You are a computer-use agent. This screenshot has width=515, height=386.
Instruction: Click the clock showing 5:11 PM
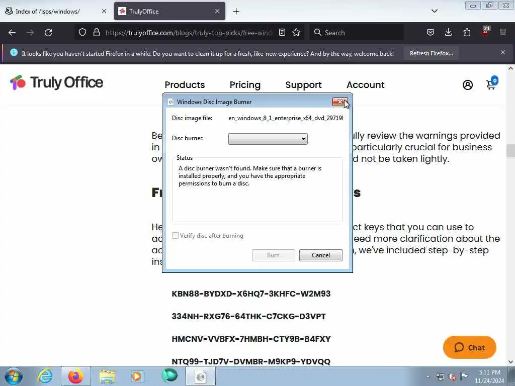489,376
